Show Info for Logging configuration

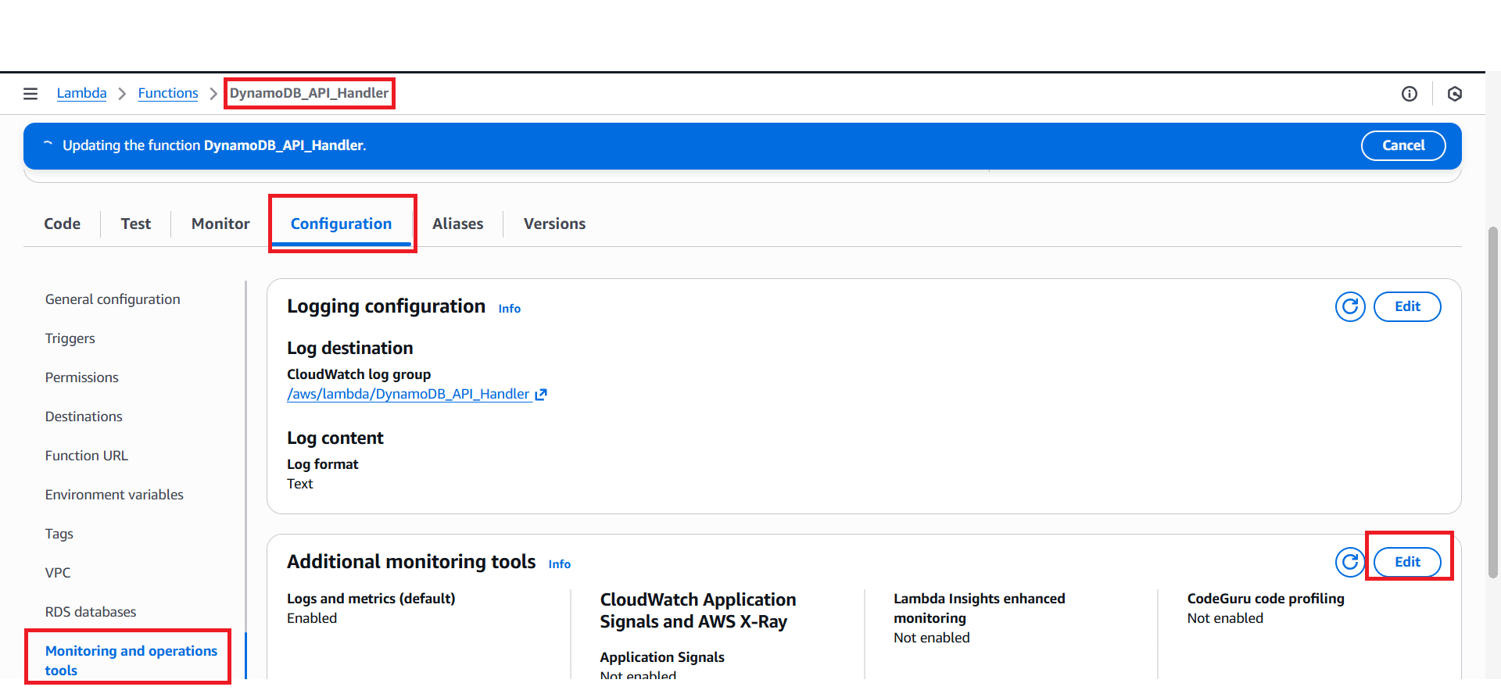[509, 309]
